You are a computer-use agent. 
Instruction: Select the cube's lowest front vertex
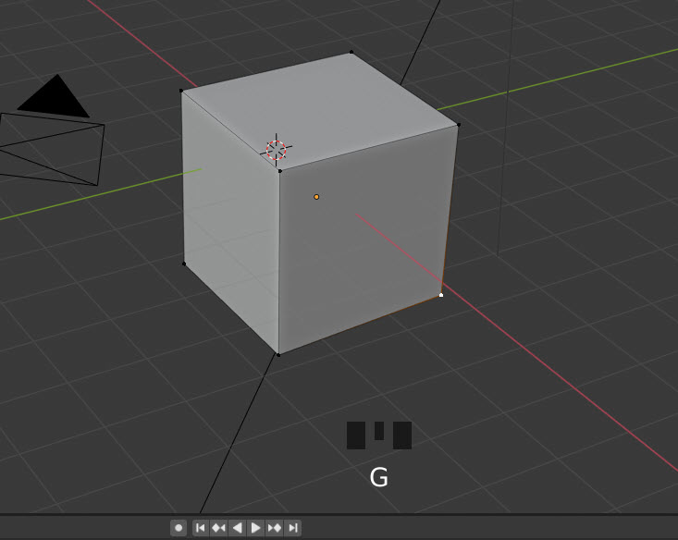278,355
